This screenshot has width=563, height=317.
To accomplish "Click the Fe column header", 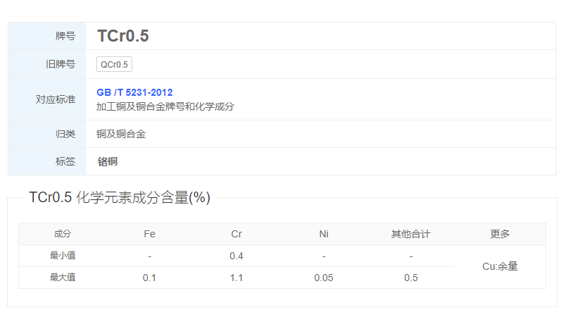I will 149,234.
